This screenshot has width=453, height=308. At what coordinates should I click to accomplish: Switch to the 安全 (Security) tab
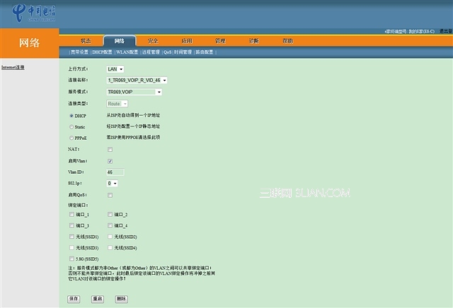click(x=151, y=41)
